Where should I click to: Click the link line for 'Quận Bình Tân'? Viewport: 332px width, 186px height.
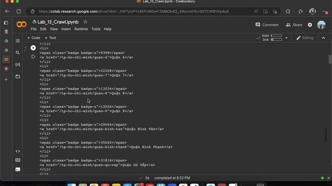[102, 129]
